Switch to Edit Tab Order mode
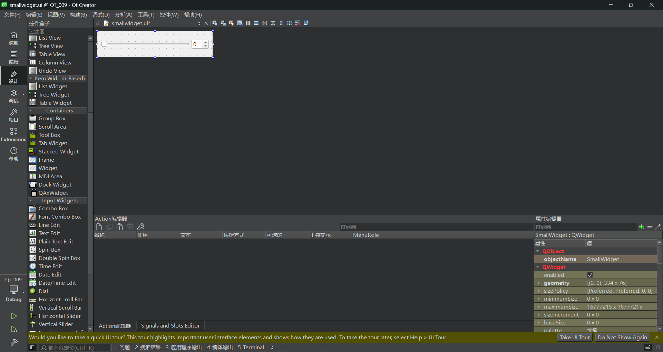Viewport: 663px width, 352px height. click(x=240, y=23)
